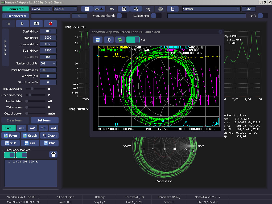Select memory m1
272x204 pixels.
click(22, 128)
